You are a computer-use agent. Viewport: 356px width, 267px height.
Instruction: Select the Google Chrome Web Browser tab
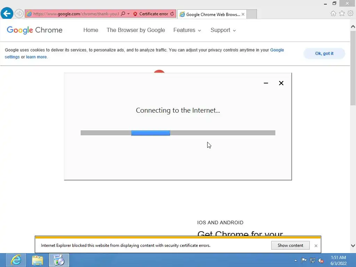[213, 15]
